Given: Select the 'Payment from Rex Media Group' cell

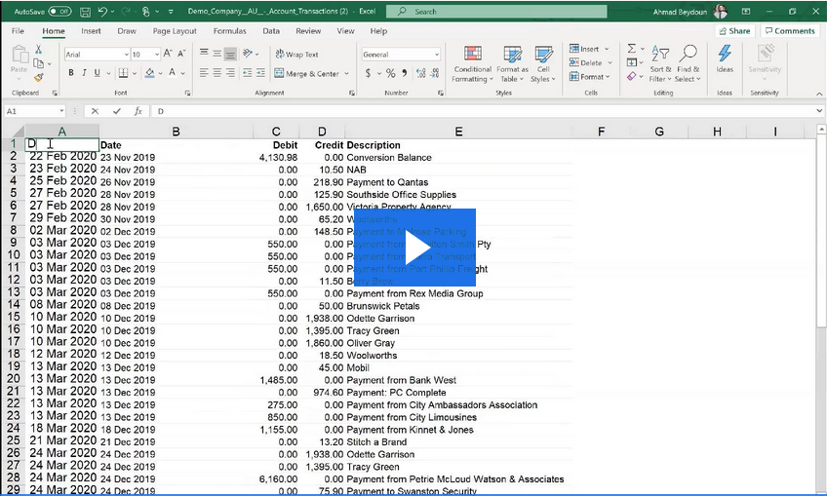Looking at the screenshot, I should point(458,293).
